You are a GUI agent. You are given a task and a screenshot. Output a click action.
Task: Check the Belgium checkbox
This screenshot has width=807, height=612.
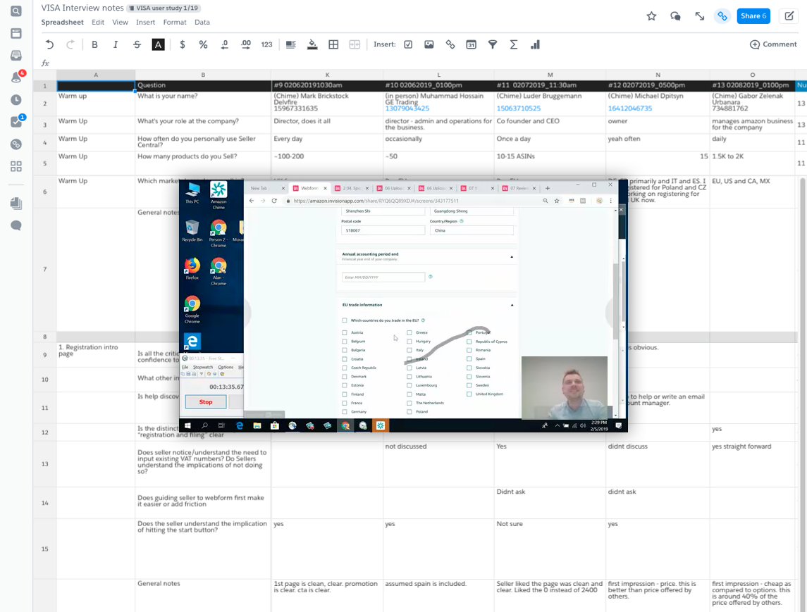point(345,342)
